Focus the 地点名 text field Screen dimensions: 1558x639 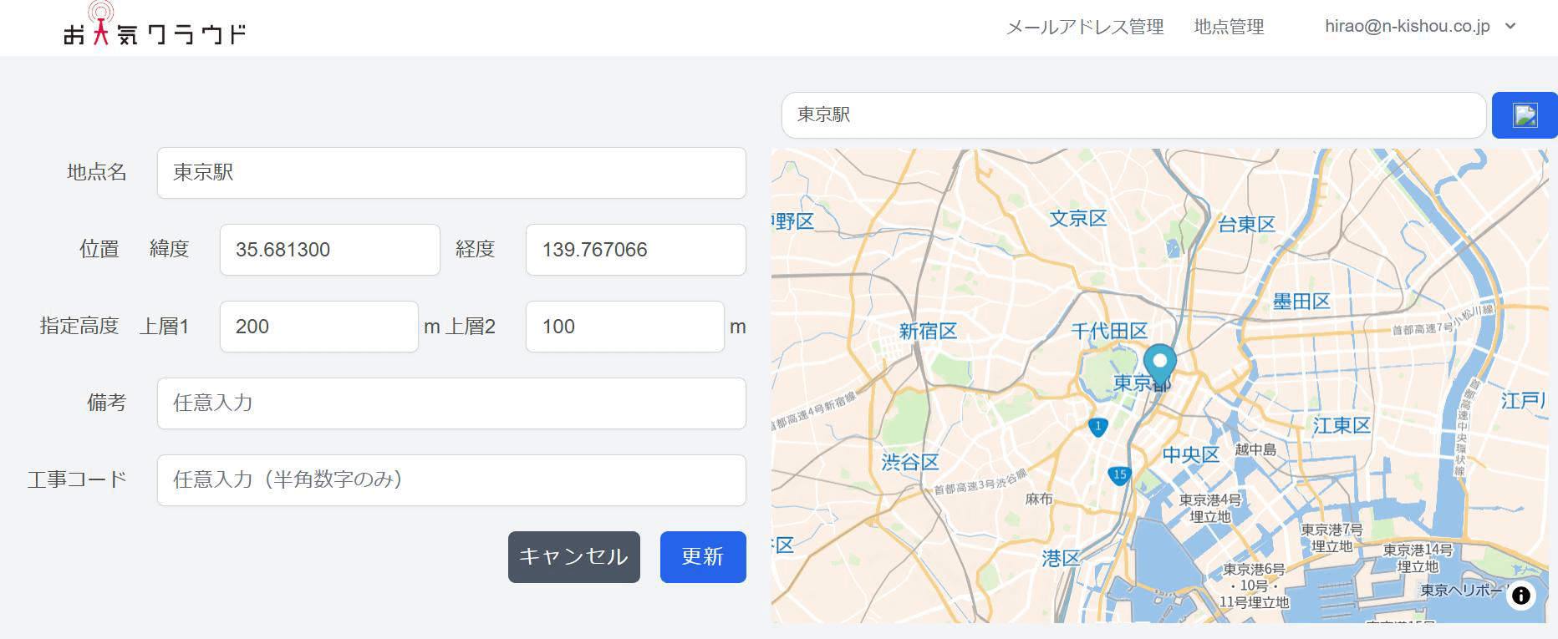tap(451, 173)
